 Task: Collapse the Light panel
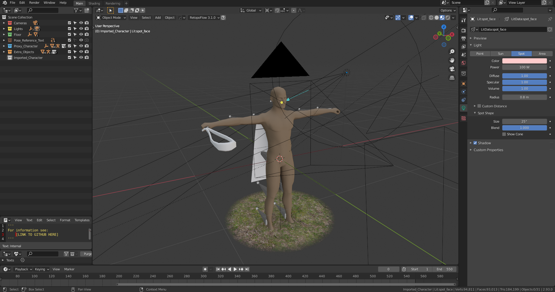(x=477, y=45)
